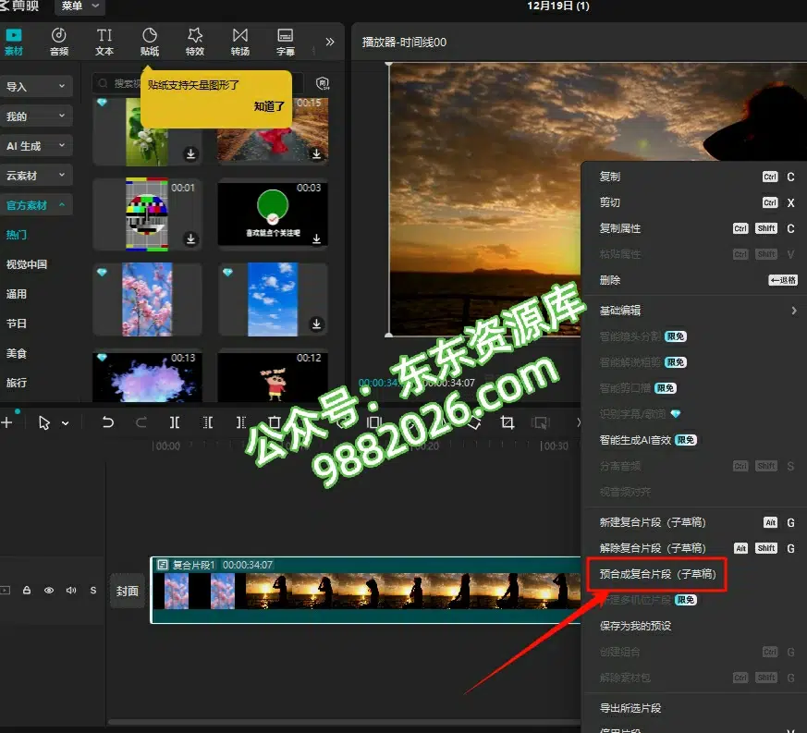The image size is (807, 733).
Task: Click the 00:20 mark on timeline ruler
Action: (427, 446)
